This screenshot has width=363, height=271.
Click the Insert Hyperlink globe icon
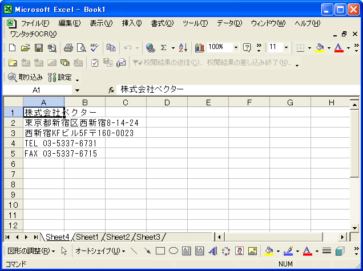[x=151, y=48]
